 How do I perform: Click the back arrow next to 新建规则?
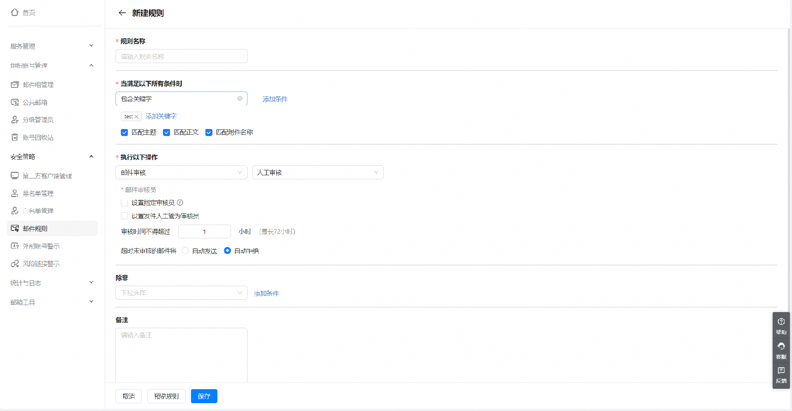point(122,13)
